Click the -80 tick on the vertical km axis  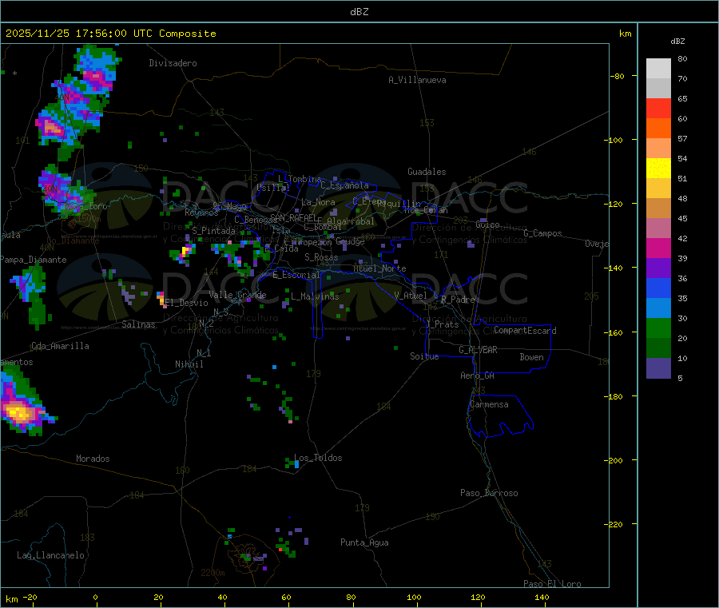point(617,76)
